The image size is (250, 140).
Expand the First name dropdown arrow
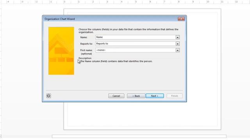pos(177,50)
